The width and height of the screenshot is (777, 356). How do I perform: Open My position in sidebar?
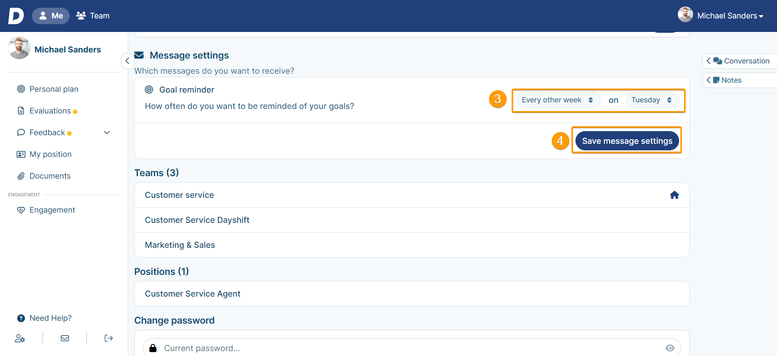click(x=50, y=154)
